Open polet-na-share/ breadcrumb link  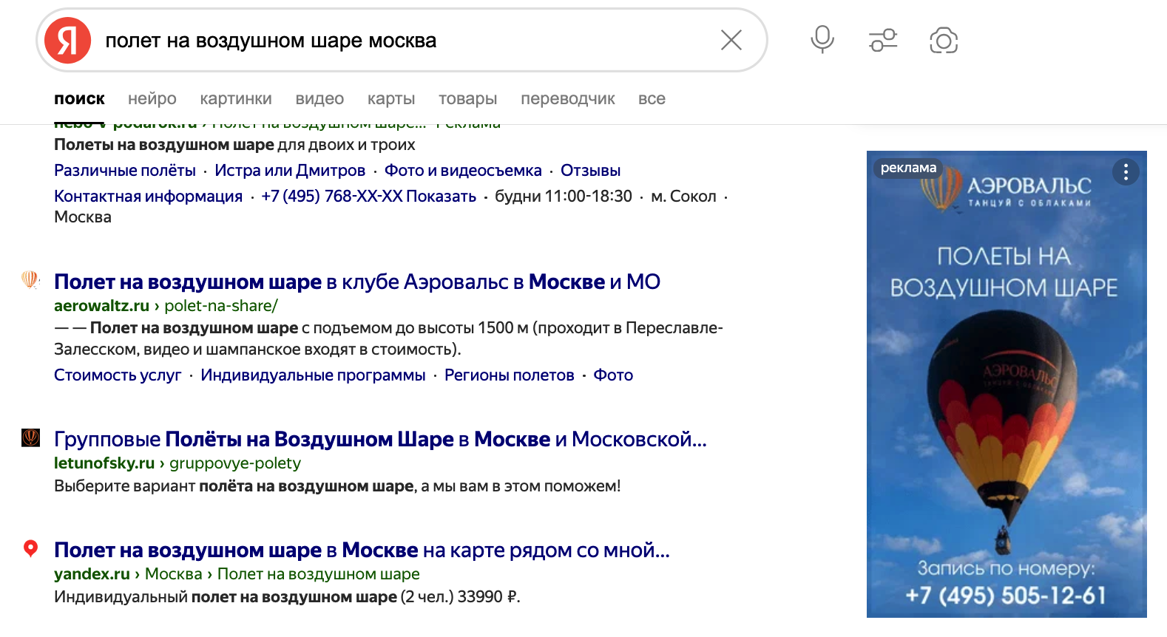coord(221,306)
